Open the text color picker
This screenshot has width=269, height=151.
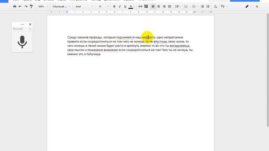pyautogui.click(x=131, y=7)
